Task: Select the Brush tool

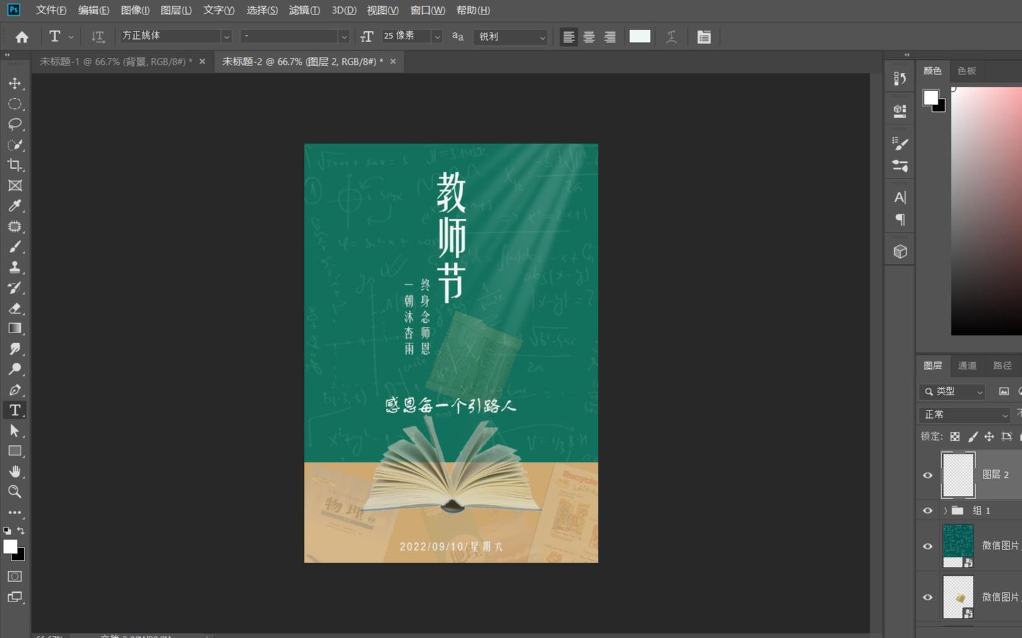Action: [x=14, y=246]
